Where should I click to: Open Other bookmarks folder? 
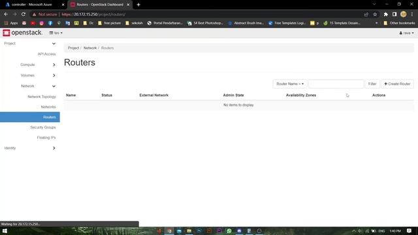pyautogui.click(x=399, y=23)
